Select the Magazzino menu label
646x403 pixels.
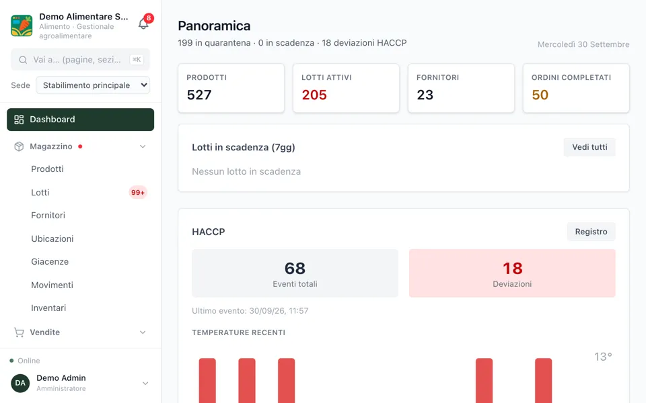(x=51, y=146)
